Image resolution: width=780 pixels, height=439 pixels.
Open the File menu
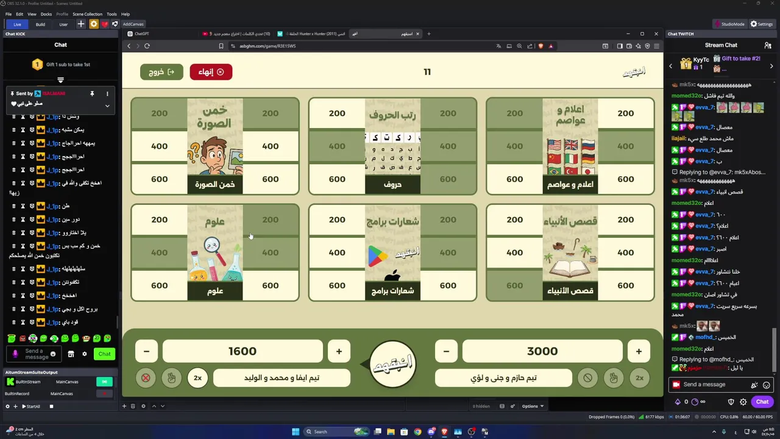[9, 14]
